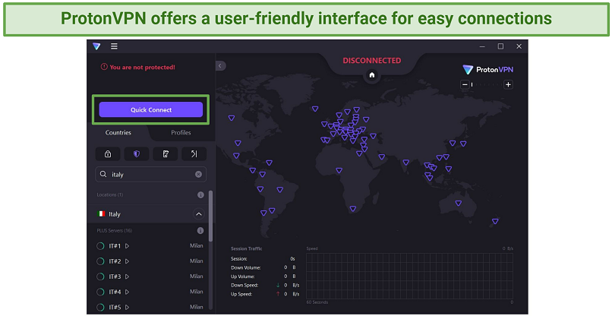Select the South Africa server marker

(353, 209)
